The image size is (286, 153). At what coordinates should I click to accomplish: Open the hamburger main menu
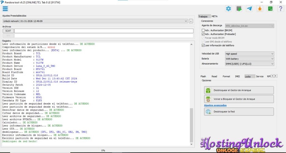coord(5,9)
